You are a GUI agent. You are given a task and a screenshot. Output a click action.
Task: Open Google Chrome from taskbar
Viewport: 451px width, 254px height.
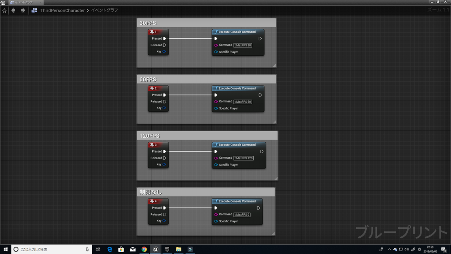pyautogui.click(x=144, y=249)
